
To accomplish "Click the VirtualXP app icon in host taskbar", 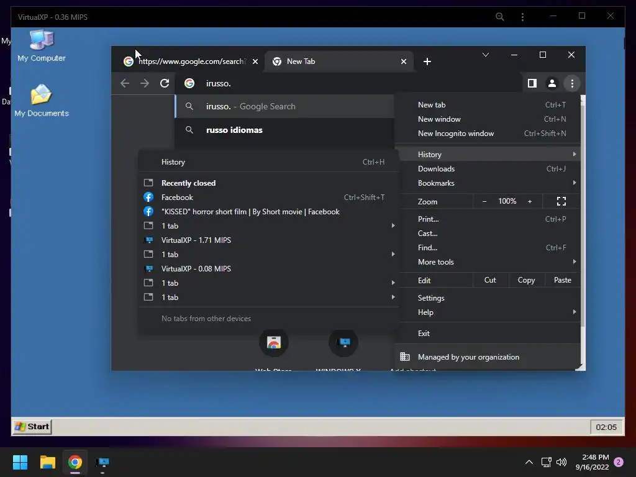I will point(102,462).
